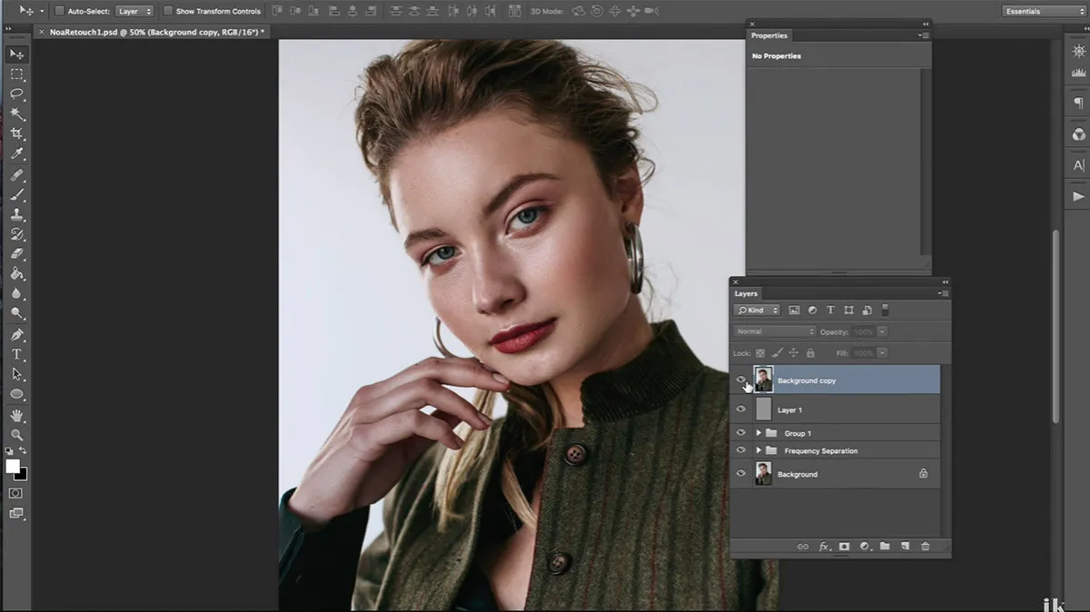Hide the Group 1 layer group
Screen dimensions: 1090x612
point(741,433)
